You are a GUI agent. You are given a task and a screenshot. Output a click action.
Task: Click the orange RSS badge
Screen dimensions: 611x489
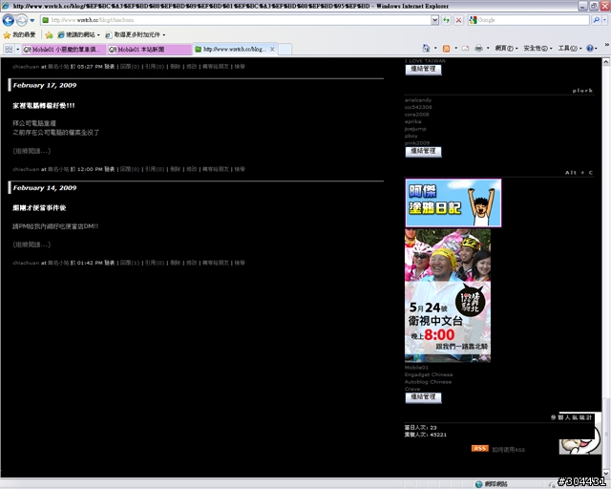(479, 449)
